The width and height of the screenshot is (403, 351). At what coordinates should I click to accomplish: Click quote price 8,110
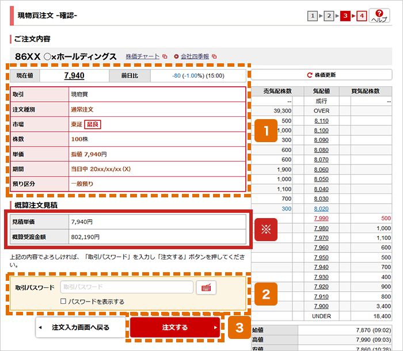click(321, 121)
